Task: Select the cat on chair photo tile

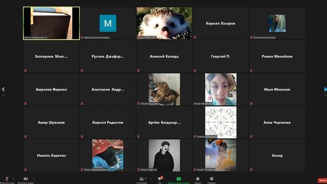Action: click(x=165, y=89)
